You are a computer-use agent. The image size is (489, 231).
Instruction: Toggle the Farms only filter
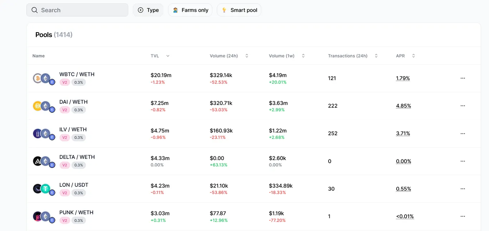click(190, 10)
